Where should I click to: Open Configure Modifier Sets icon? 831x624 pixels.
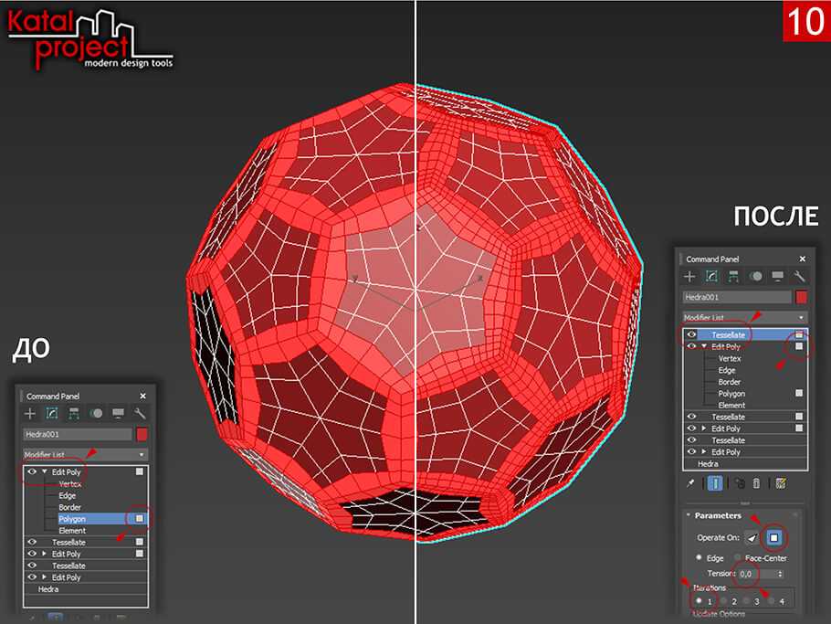[x=781, y=482]
